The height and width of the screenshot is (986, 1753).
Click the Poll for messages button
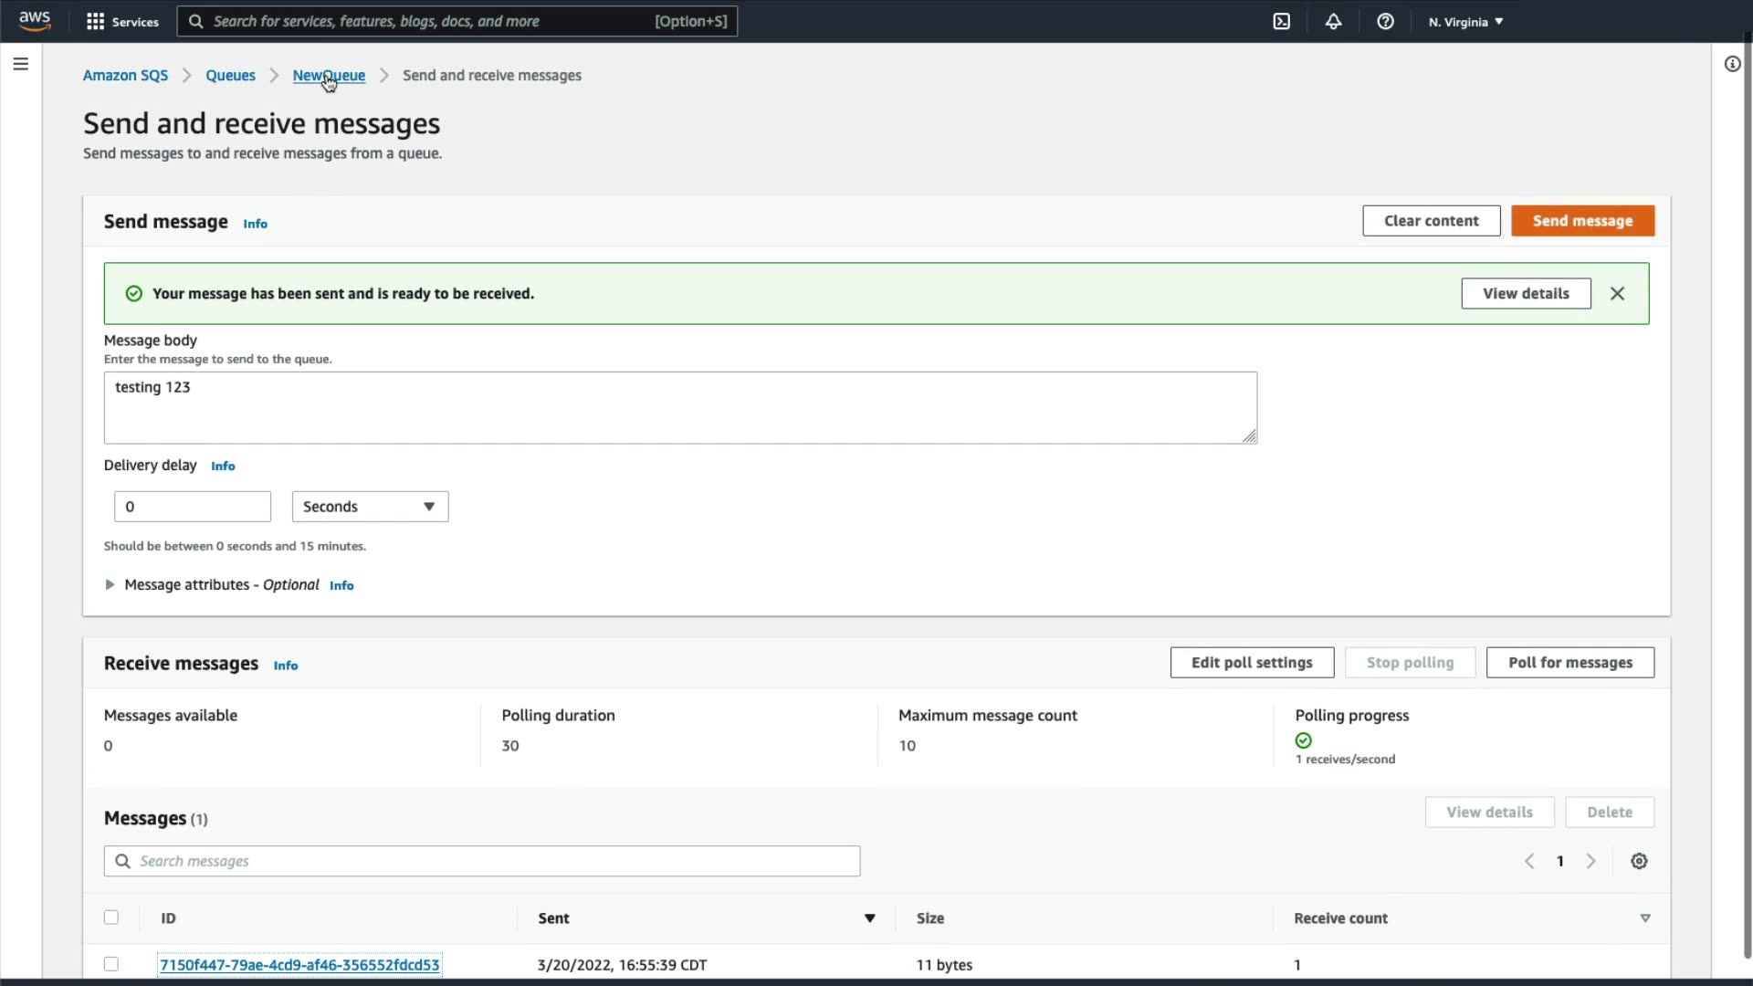tap(1569, 663)
